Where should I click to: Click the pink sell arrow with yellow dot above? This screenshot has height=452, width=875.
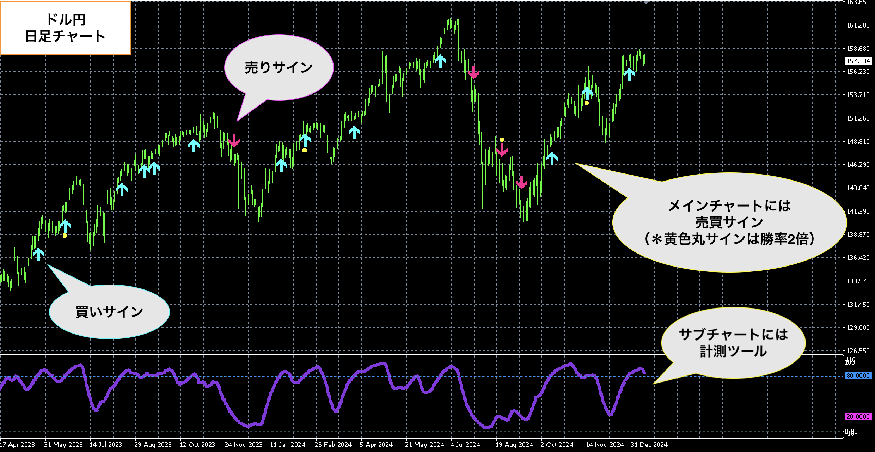(x=502, y=149)
